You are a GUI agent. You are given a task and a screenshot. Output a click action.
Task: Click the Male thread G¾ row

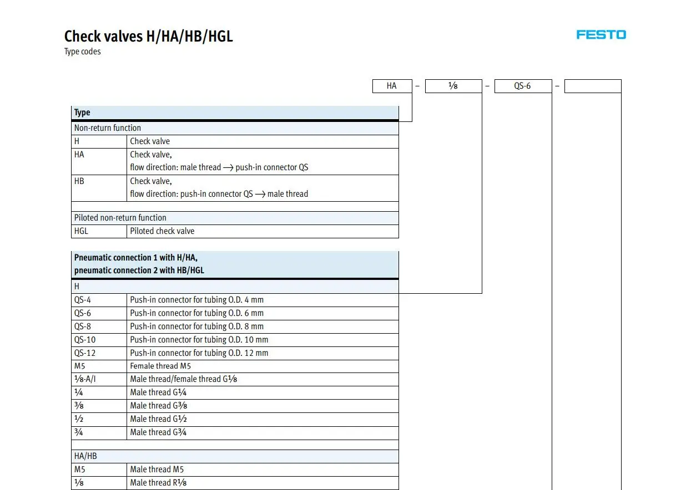pyautogui.click(x=235, y=432)
